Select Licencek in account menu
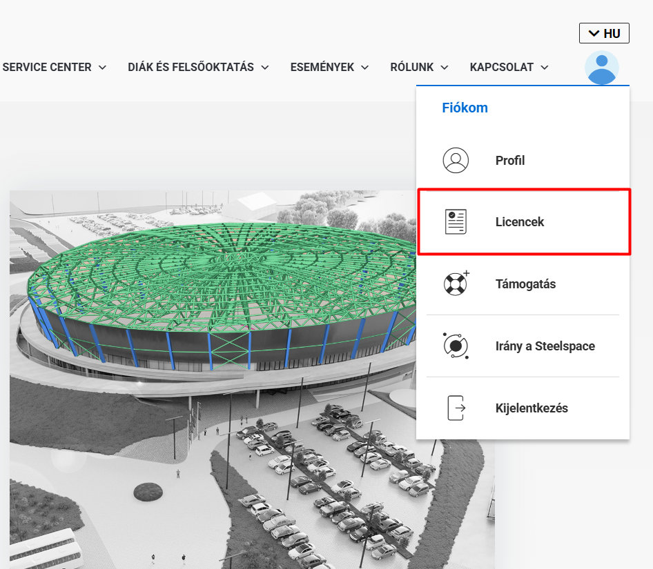The image size is (653, 569). (x=524, y=222)
